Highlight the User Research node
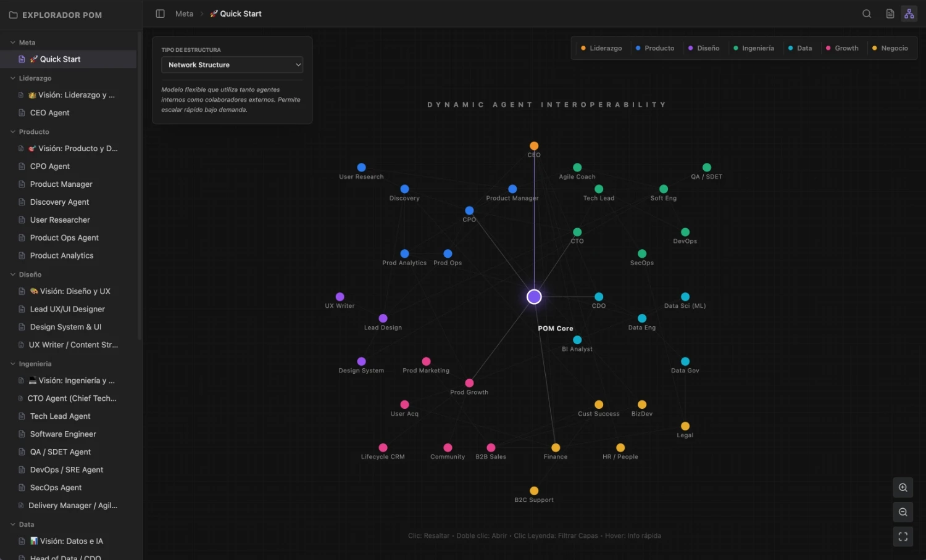This screenshot has width=926, height=560. 361,167
